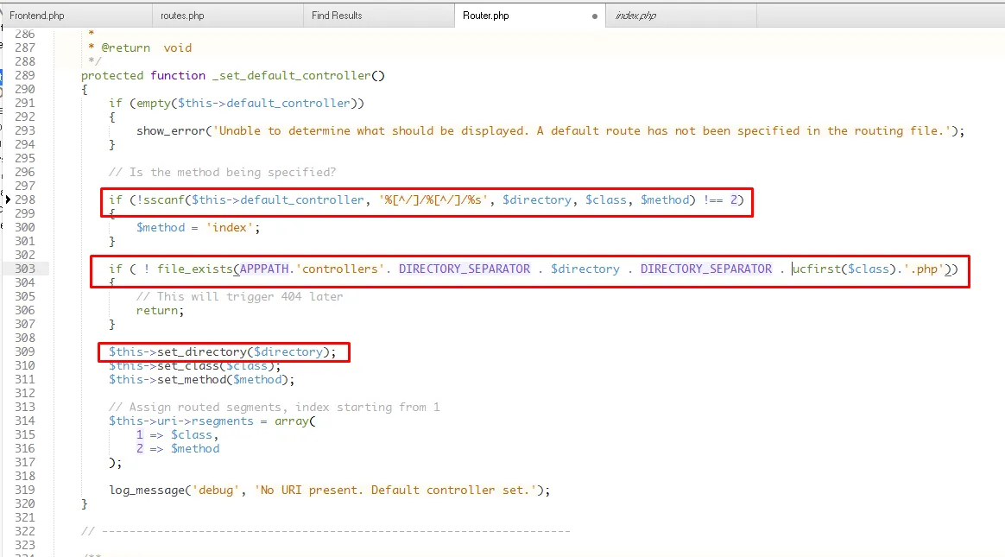This screenshot has height=557, width=1005.
Task: Click the unsaved dot on Router.php tab
Action: (x=595, y=16)
